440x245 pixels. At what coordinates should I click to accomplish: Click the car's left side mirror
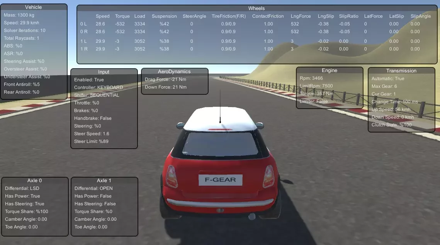(x=180, y=126)
